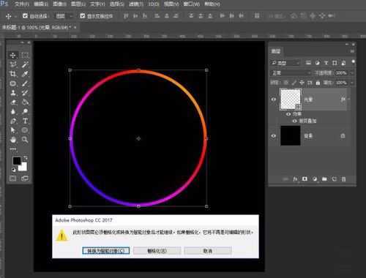This screenshot has width=366, height=278.
Task: Open the File menu
Action: click(22, 4)
